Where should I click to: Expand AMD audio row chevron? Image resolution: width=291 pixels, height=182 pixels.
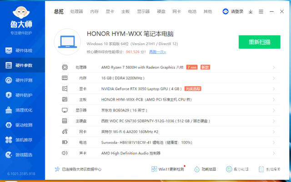[x=274, y=153]
